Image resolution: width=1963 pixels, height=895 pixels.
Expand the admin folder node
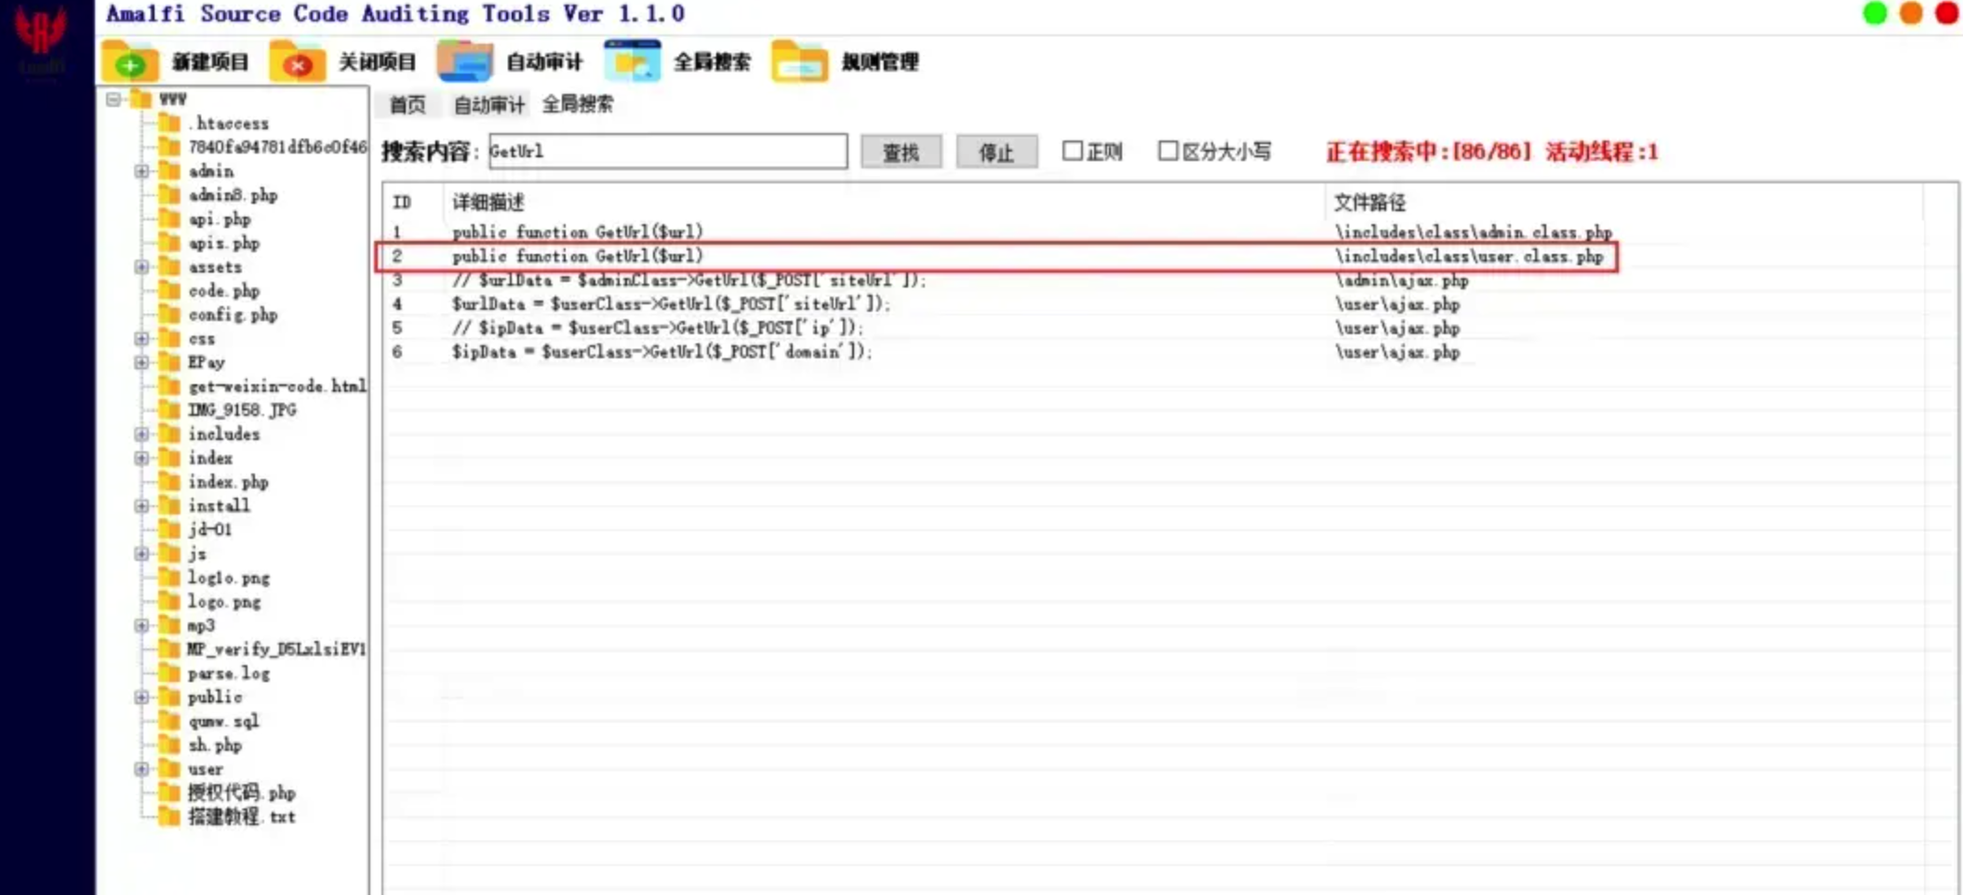(x=141, y=171)
